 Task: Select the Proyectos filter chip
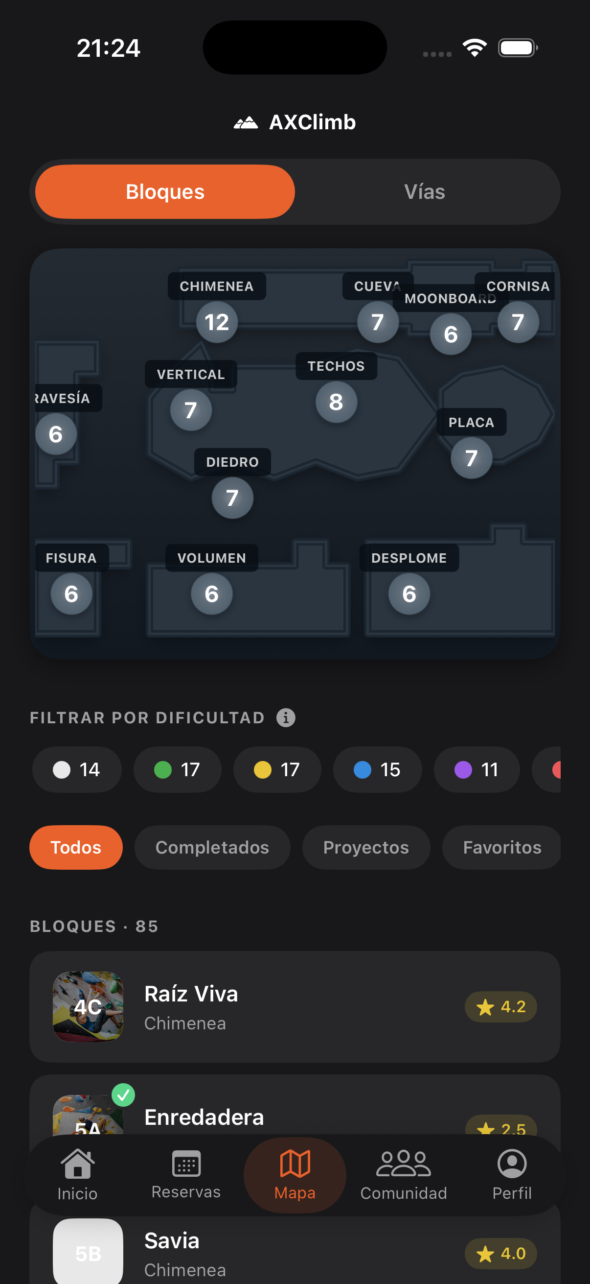coord(366,847)
